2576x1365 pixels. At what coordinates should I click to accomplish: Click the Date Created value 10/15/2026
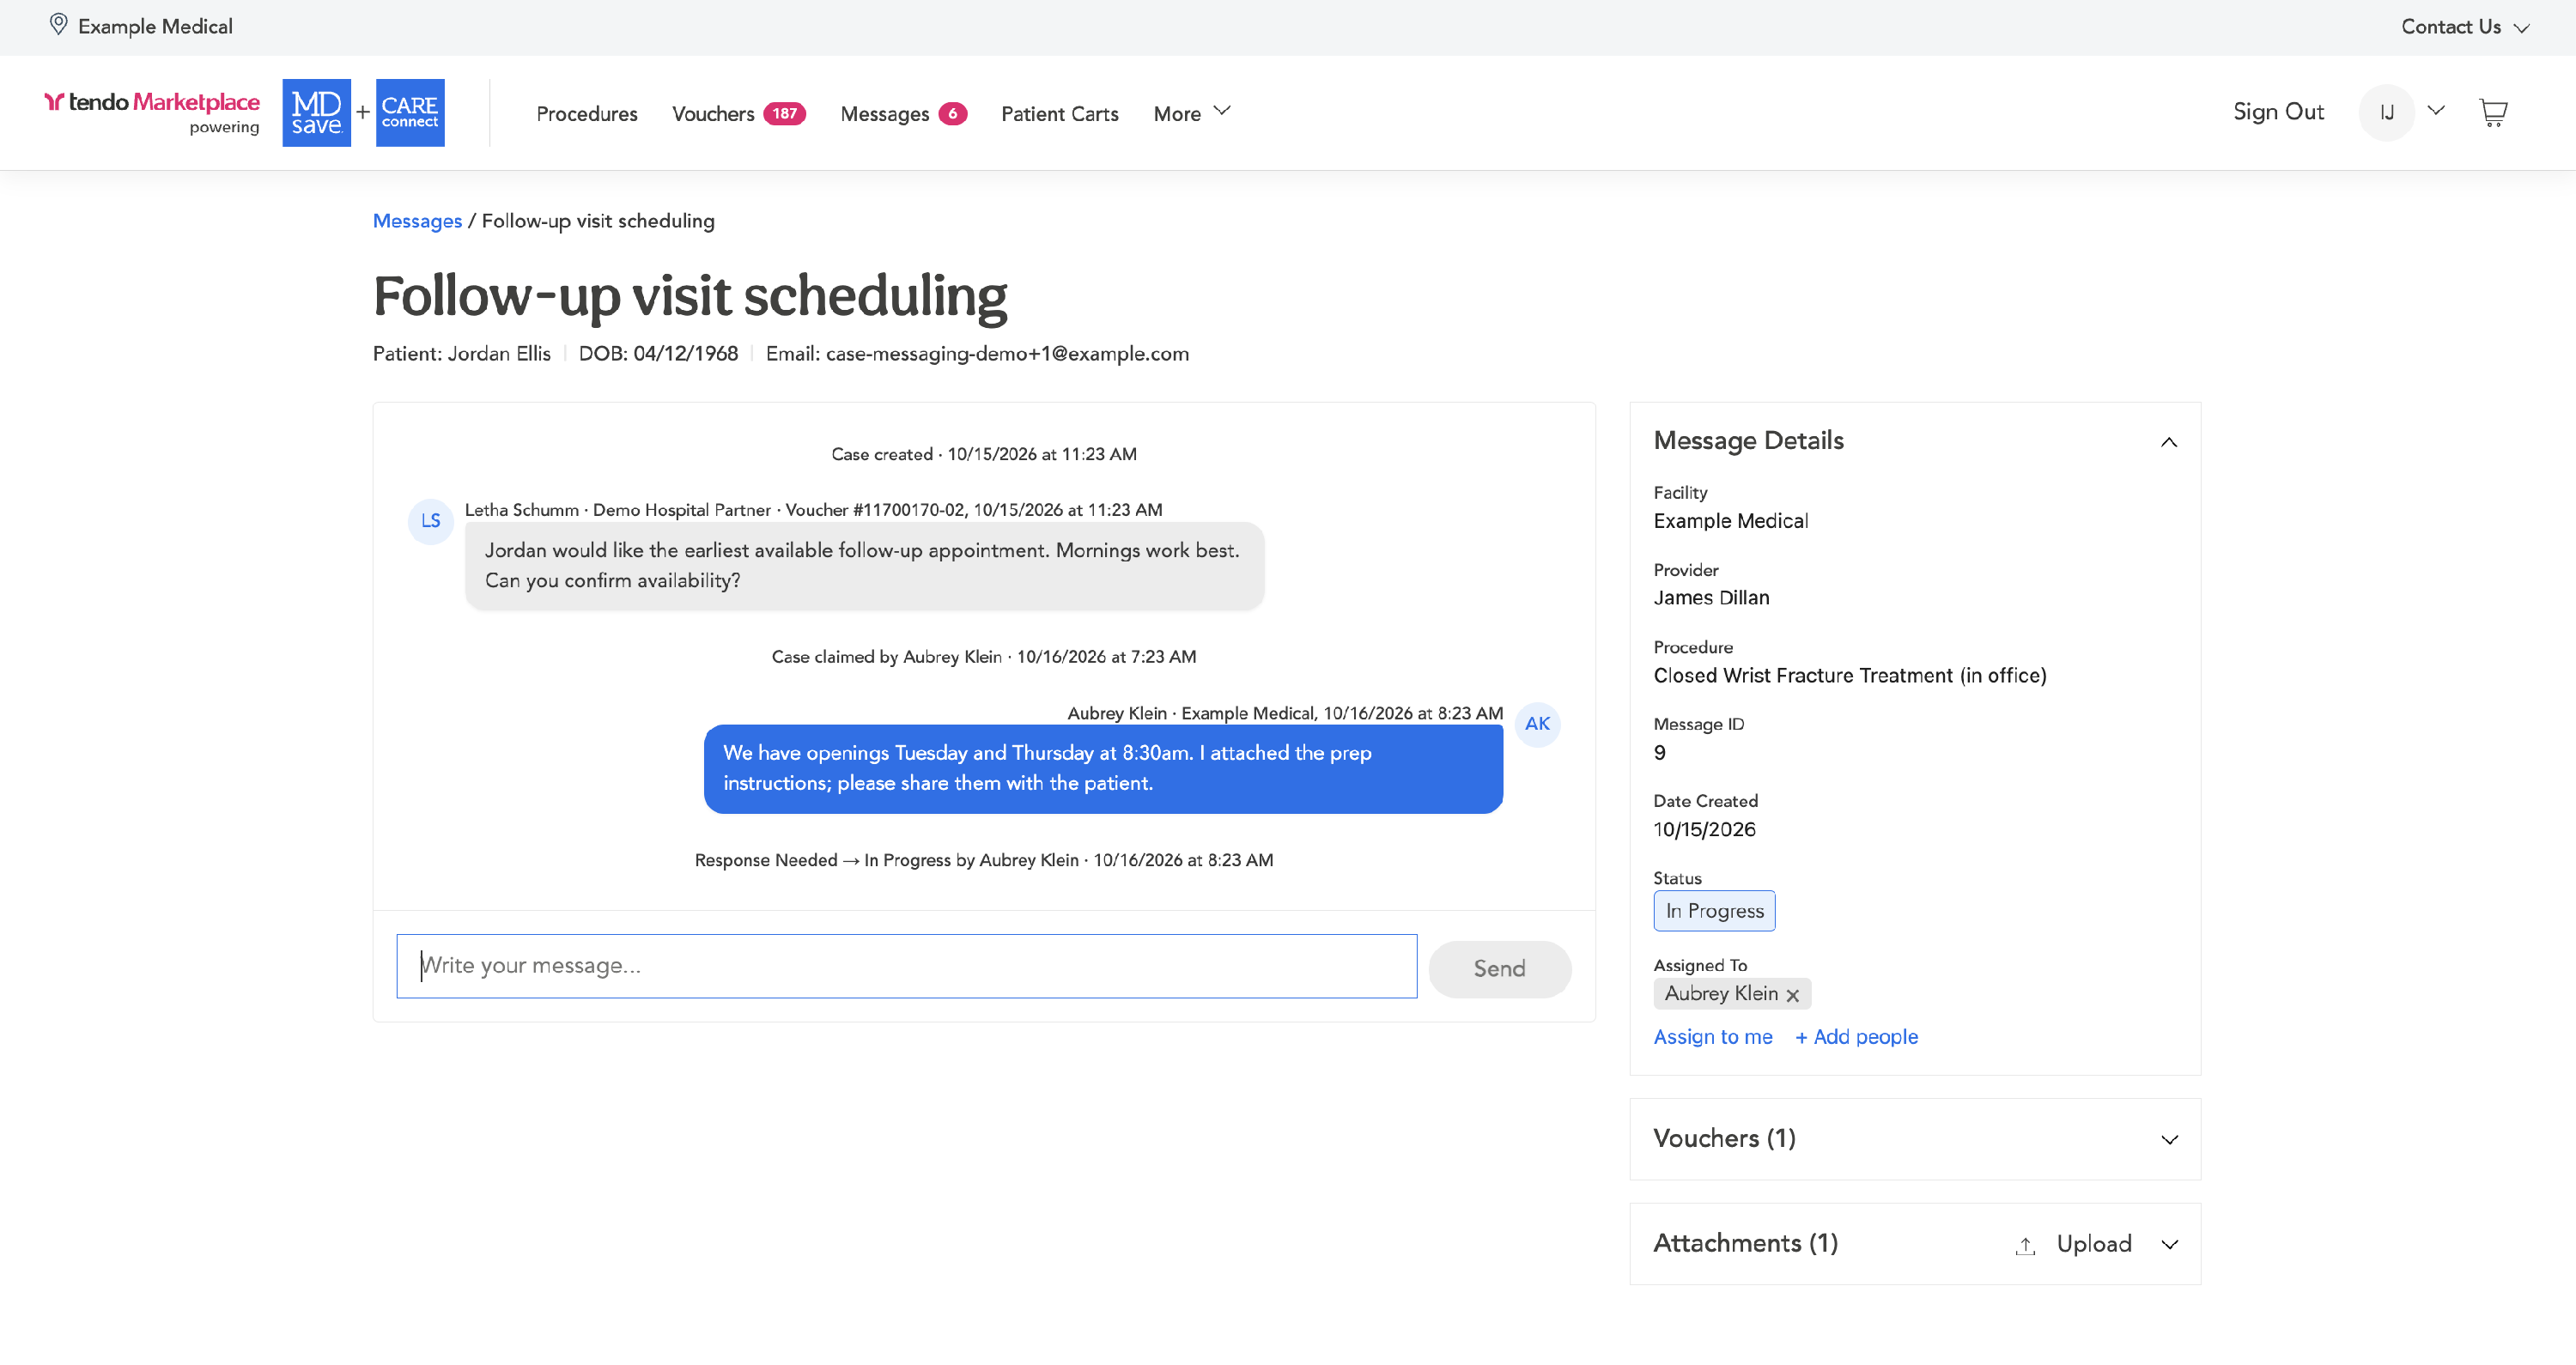(1704, 830)
